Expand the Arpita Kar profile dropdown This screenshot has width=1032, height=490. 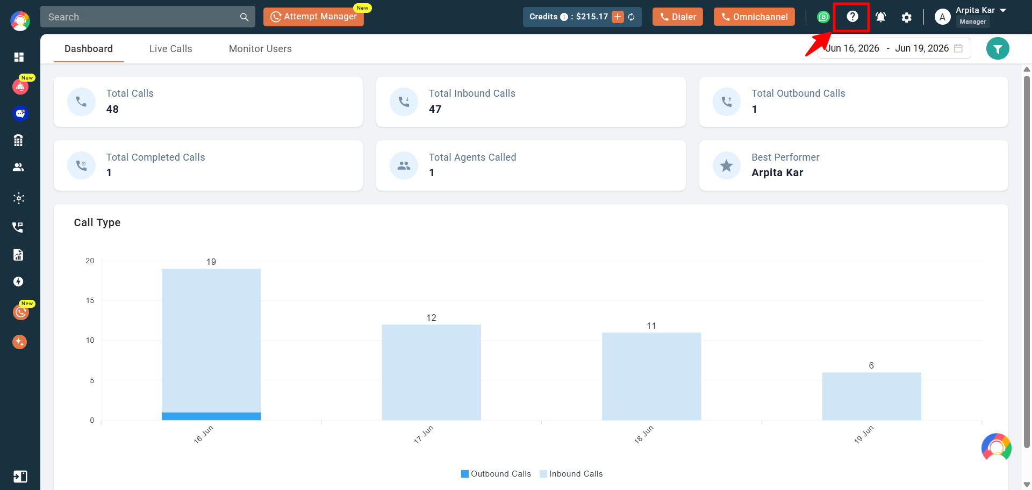tap(1003, 10)
